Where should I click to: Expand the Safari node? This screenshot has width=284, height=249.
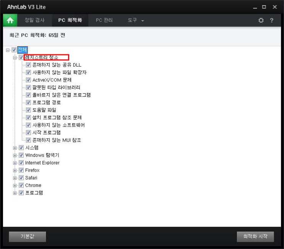15,178
